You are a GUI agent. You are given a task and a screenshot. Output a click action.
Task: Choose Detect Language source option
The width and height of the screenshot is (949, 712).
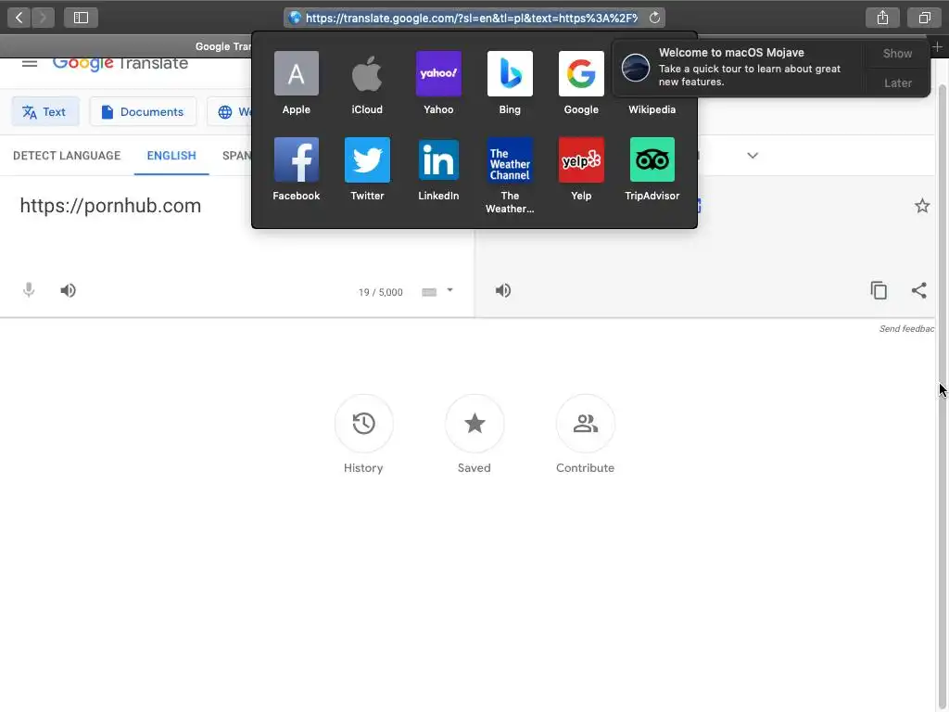[67, 156]
